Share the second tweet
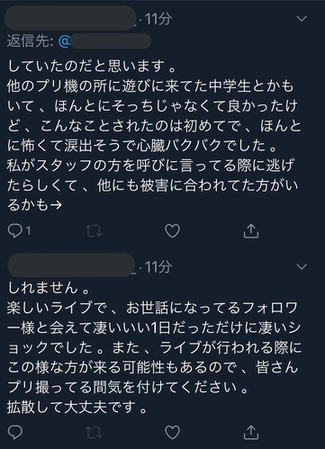Screen dimensions: 325x449 251,433
